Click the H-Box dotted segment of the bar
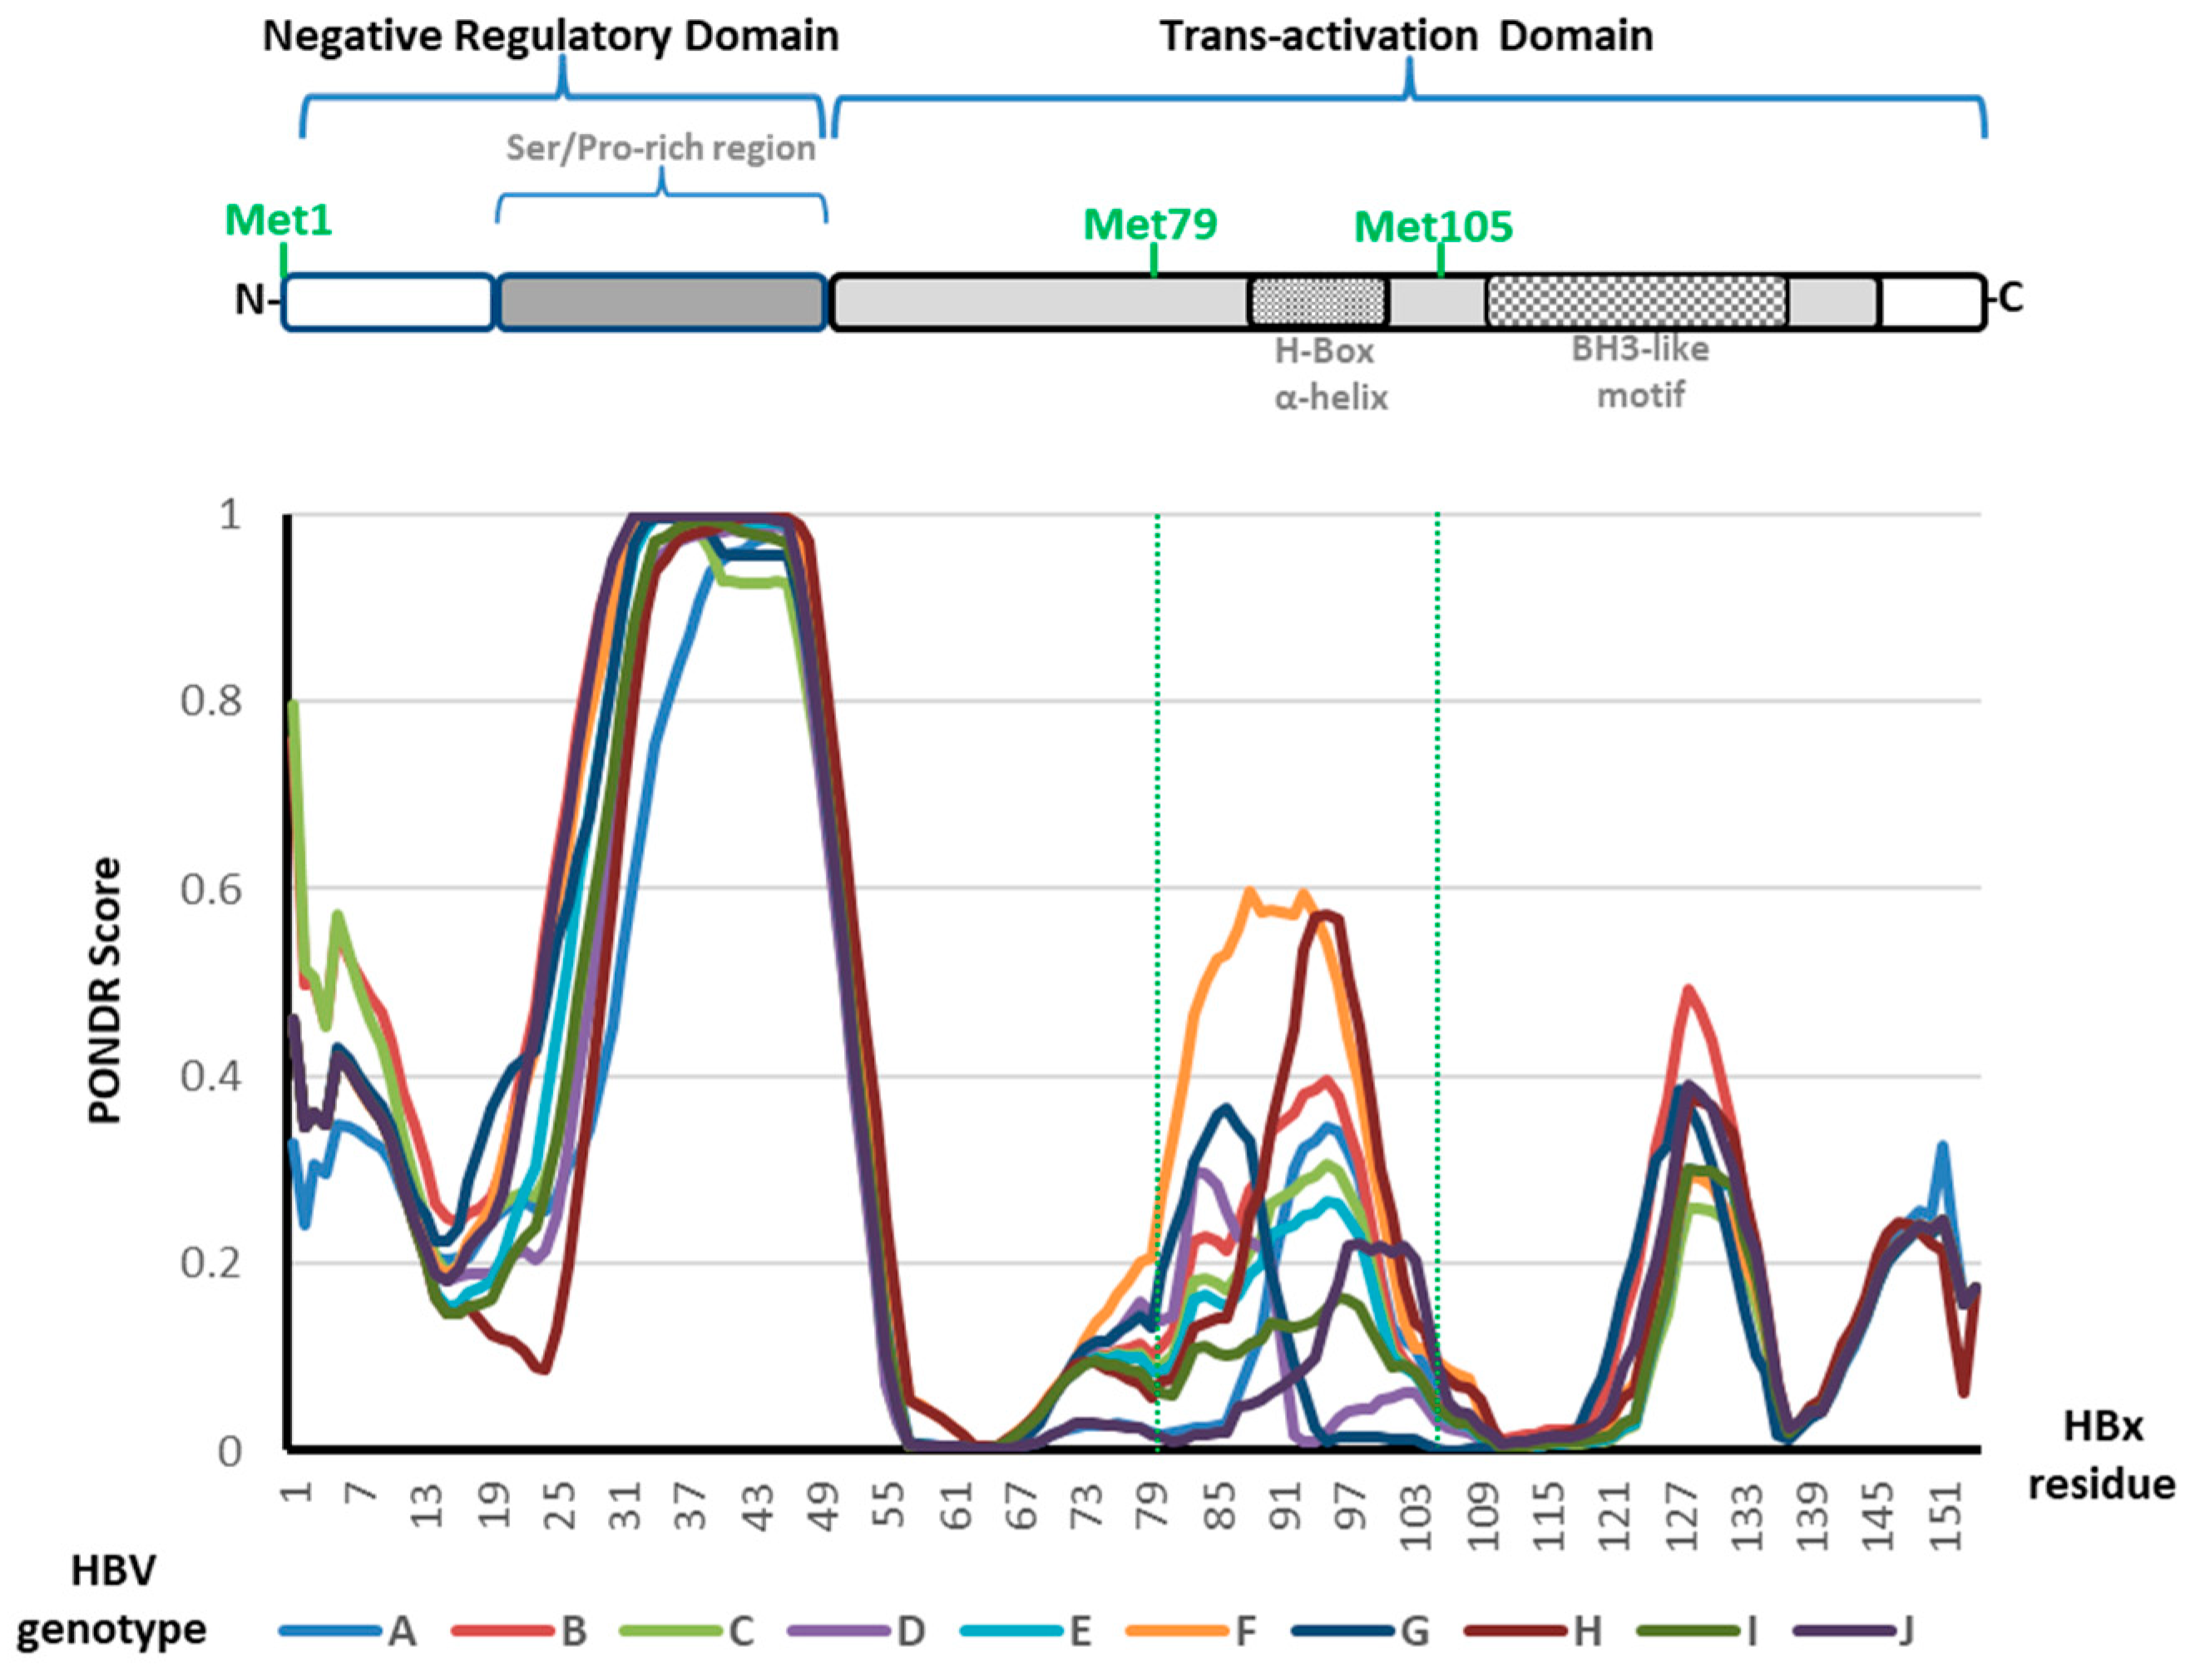2195x1680 pixels. pos(1318,301)
